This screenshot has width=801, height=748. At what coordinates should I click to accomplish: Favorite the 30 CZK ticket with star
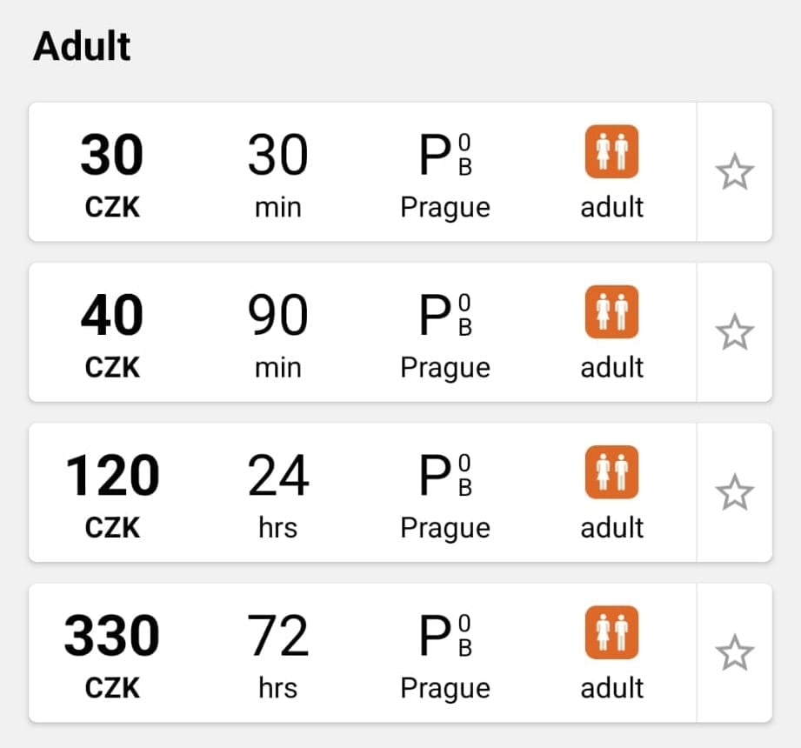[x=735, y=172]
